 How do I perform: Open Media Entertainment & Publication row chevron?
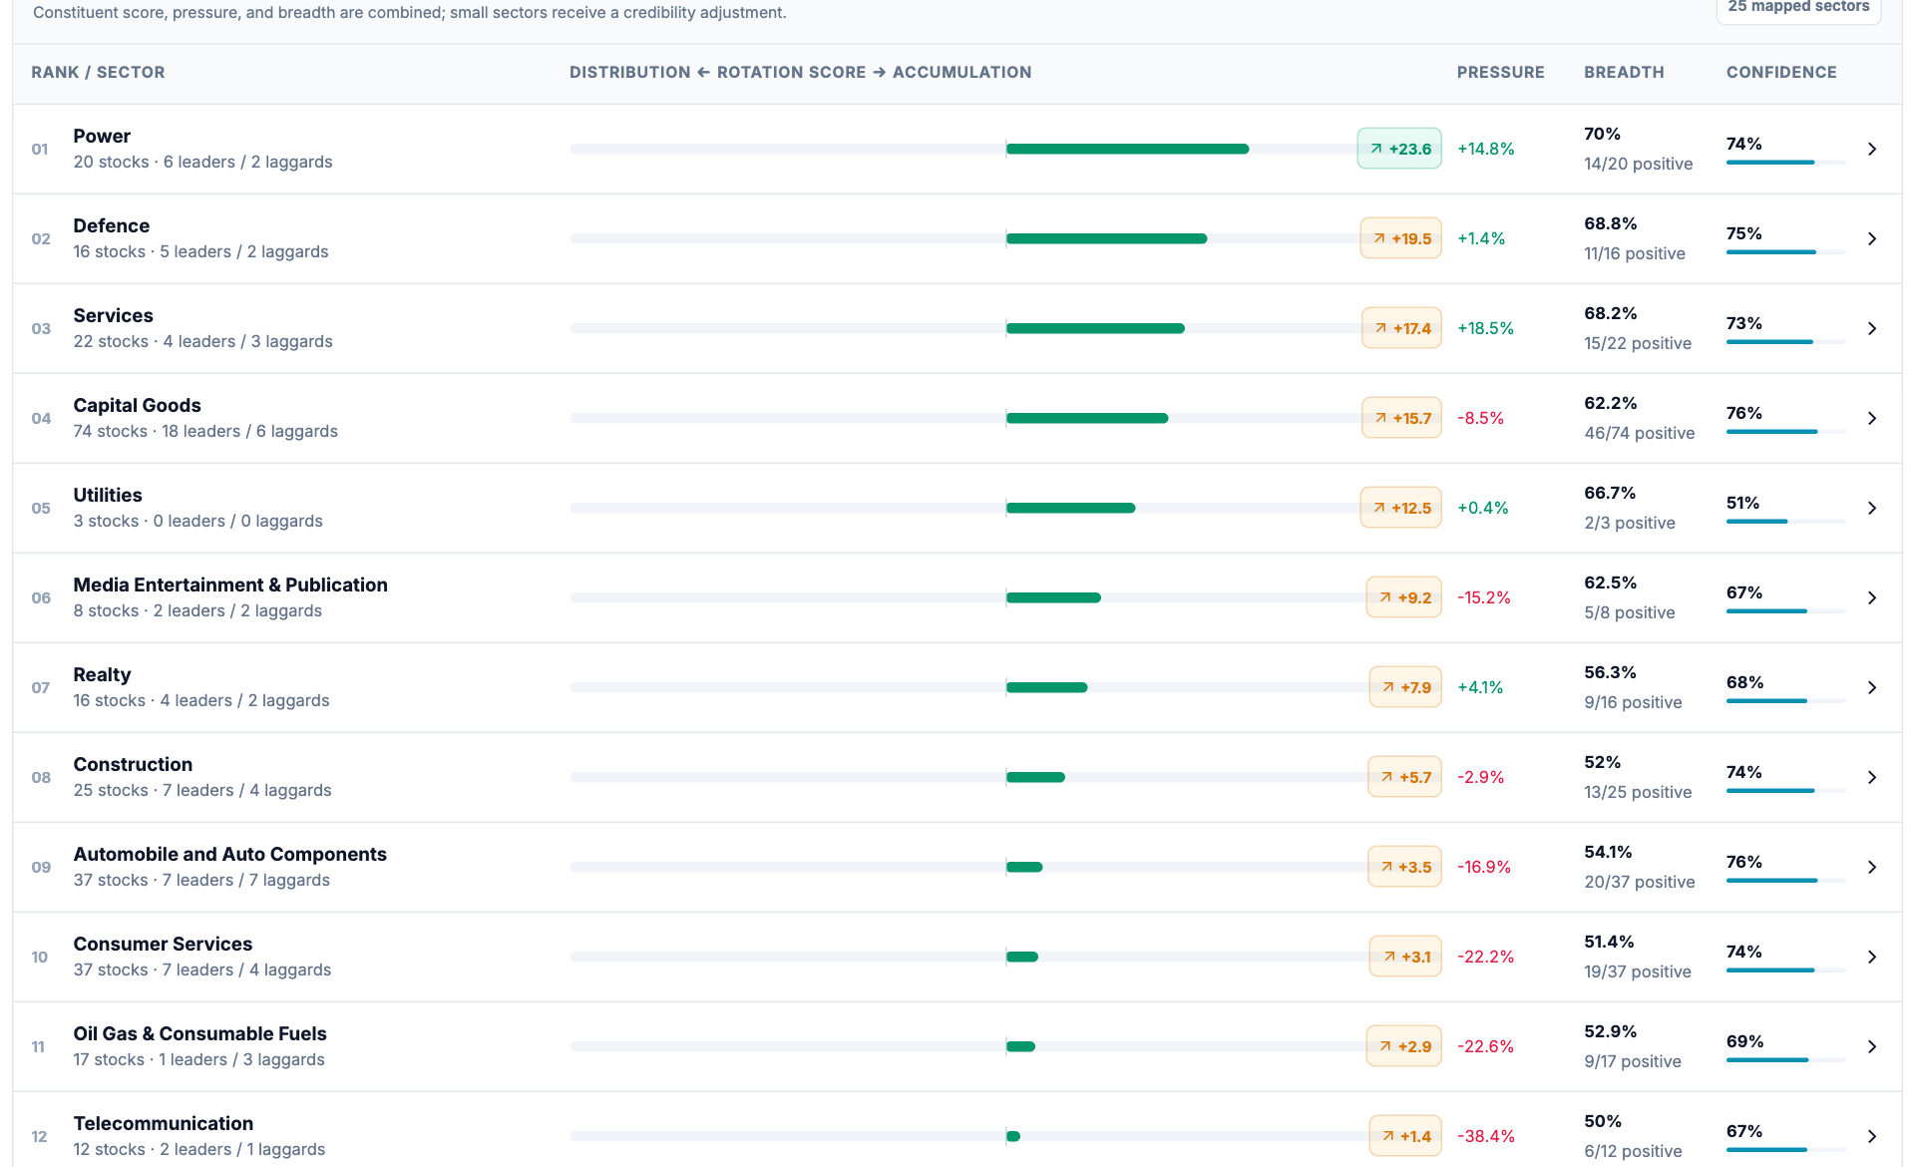(x=1871, y=597)
